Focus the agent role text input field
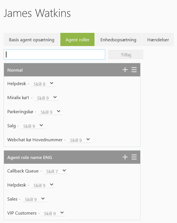Screen dimensions: 177x223 pos(54,54)
